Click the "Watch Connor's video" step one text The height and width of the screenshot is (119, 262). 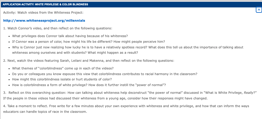tap(58, 28)
